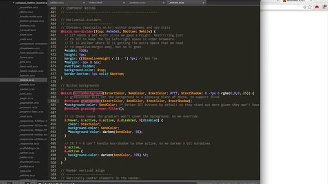Select _pager.scss in the file tree

[x=26, y=98]
